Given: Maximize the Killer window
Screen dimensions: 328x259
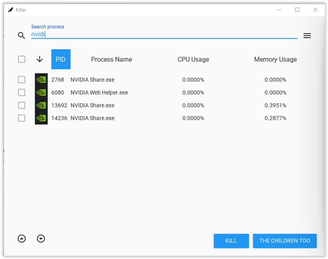Looking at the screenshot, I should point(297,10).
